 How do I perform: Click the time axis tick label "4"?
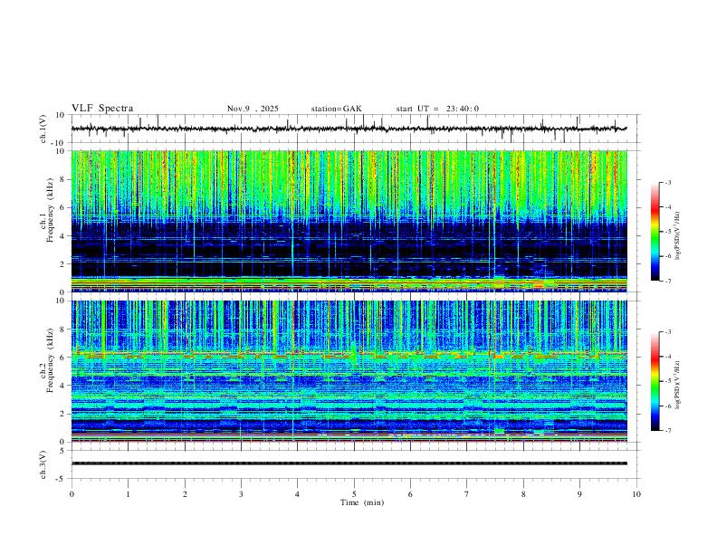point(297,494)
